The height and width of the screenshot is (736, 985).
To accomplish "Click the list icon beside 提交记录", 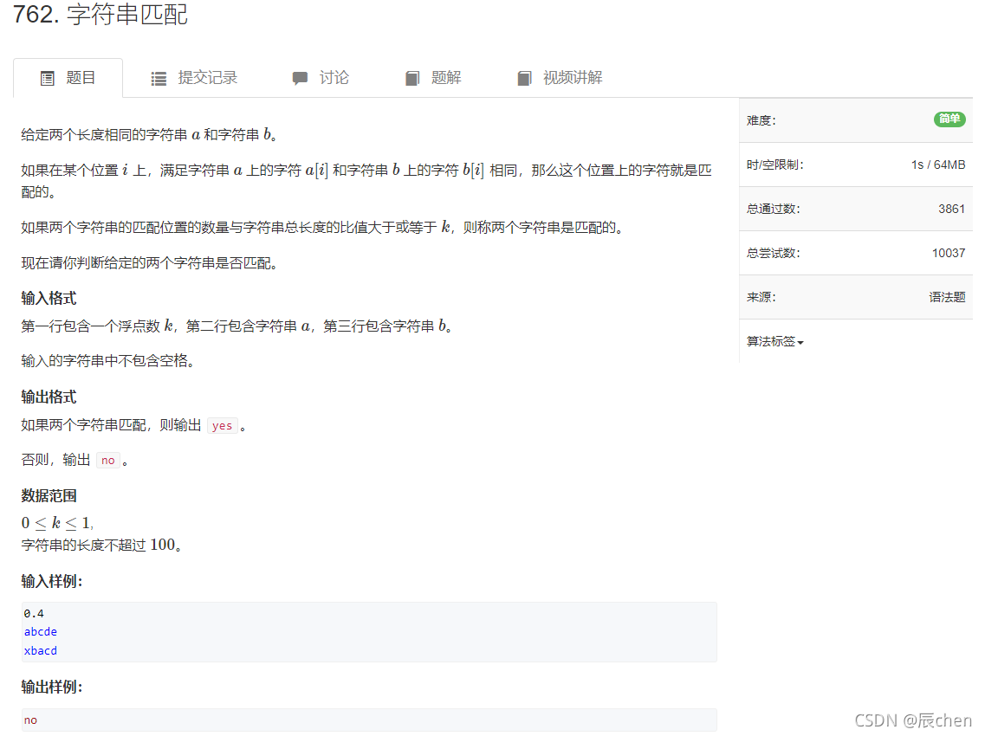I will coord(159,77).
